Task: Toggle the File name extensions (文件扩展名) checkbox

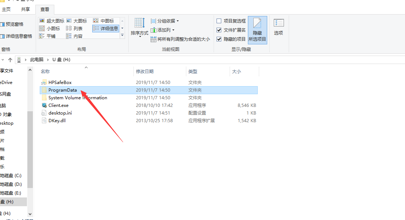Action: pyautogui.click(x=219, y=30)
